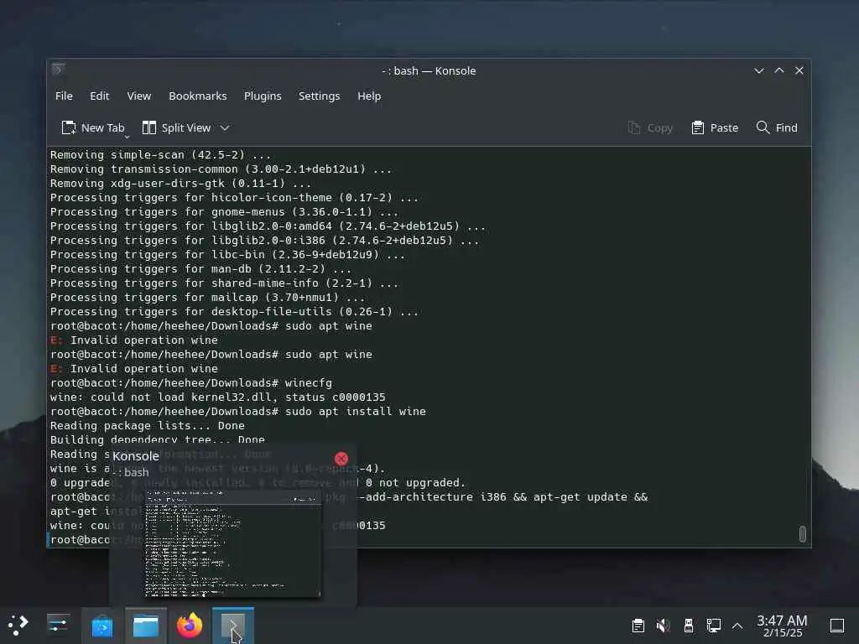The image size is (859, 644).
Task: Open the File menu
Action: click(64, 96)
